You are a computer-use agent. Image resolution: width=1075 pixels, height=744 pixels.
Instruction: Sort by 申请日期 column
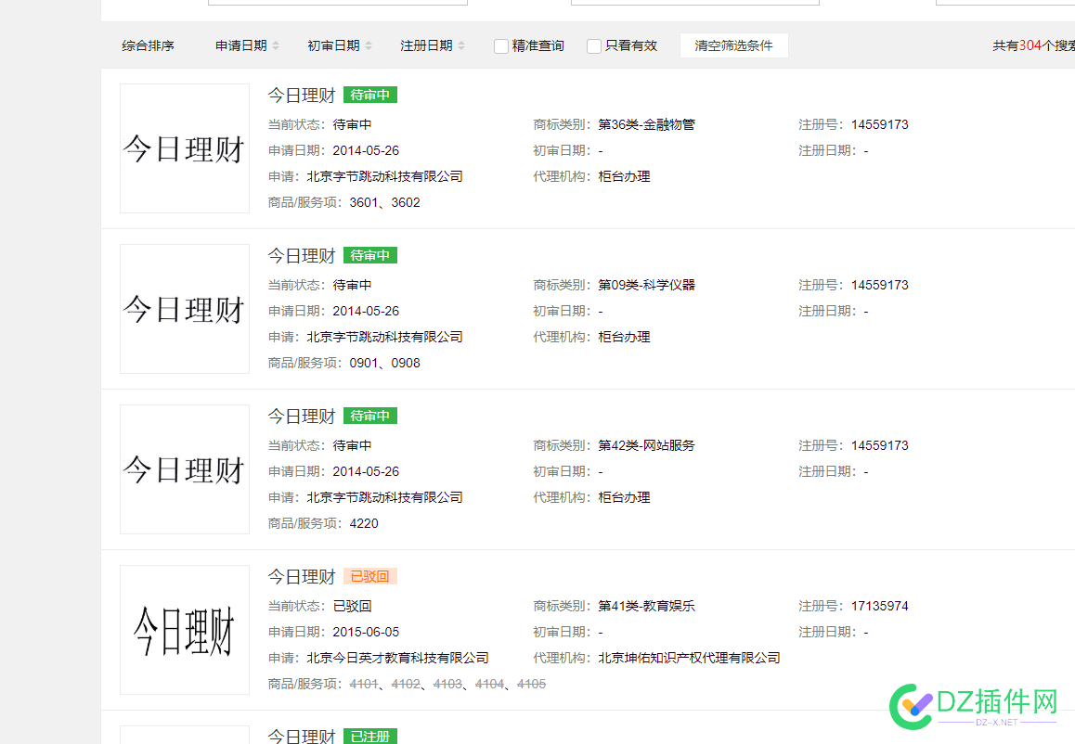tap(247, 45)
